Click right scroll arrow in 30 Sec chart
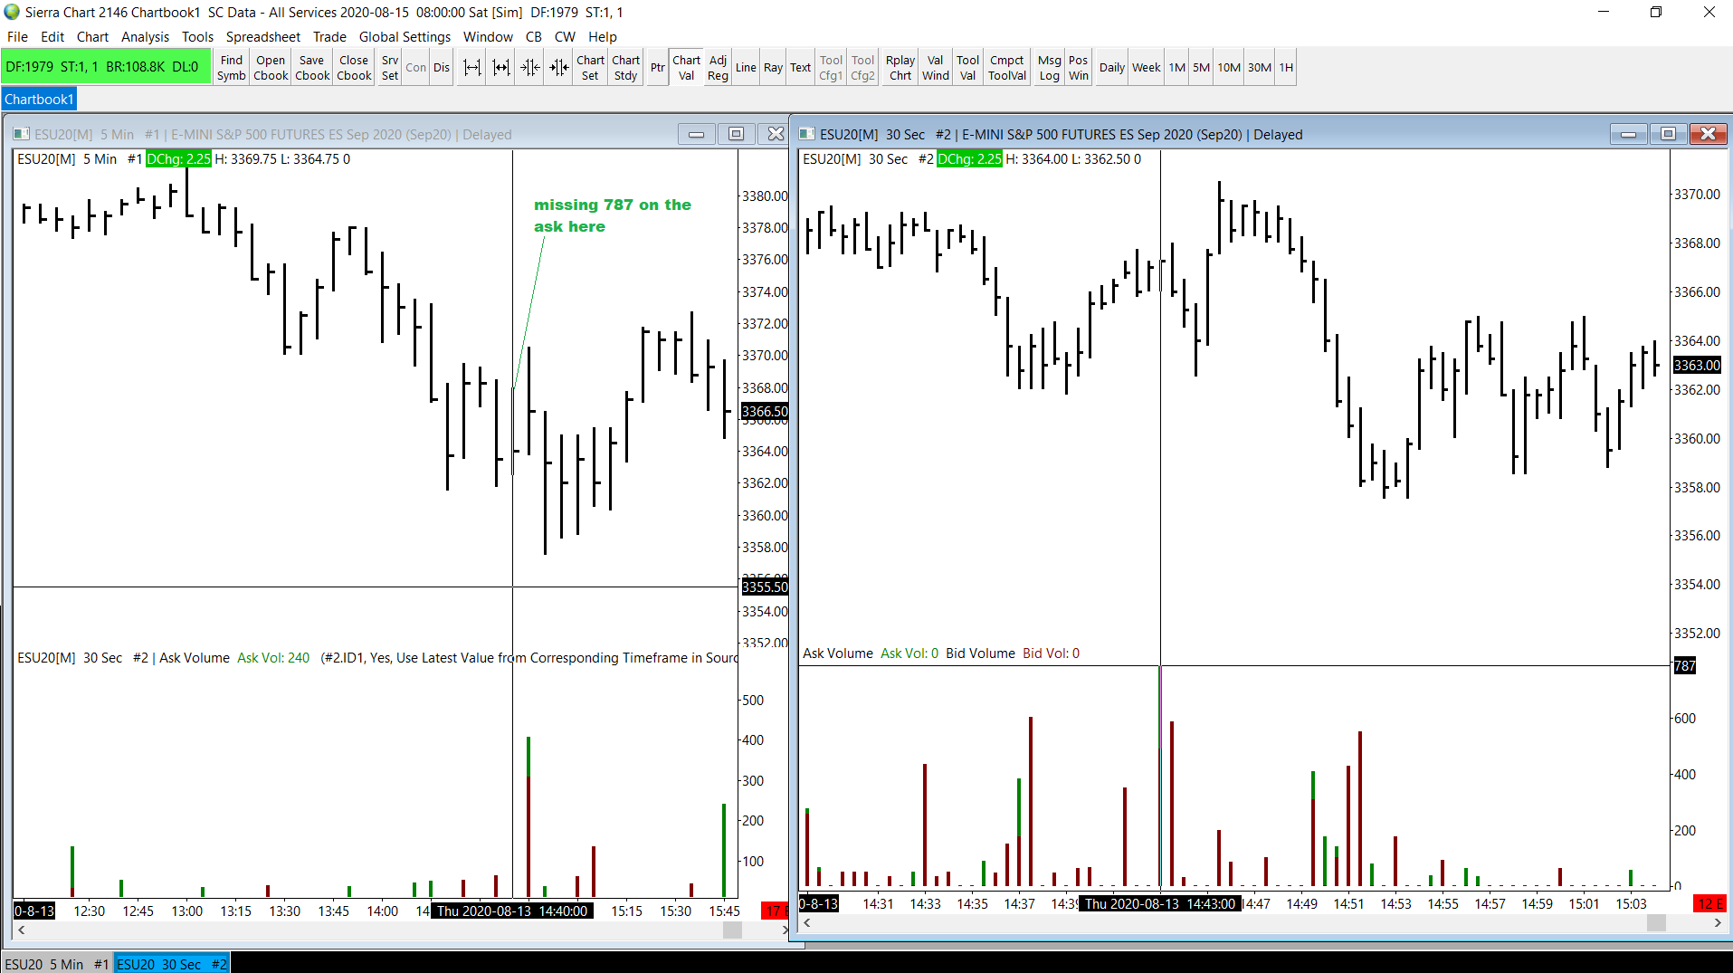 (1718, 922)
